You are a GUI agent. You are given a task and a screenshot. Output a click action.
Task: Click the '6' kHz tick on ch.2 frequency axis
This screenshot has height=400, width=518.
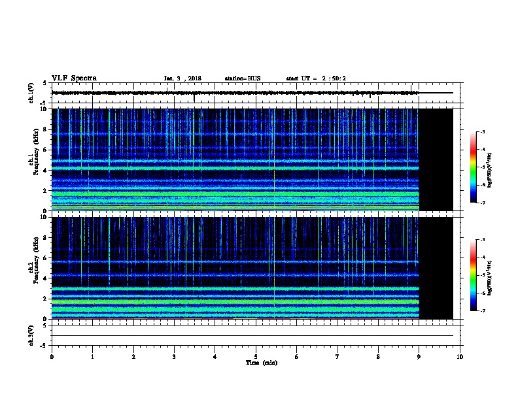click(46, 258)
